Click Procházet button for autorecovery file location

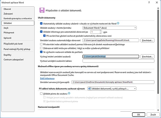[x=148, y=40]
